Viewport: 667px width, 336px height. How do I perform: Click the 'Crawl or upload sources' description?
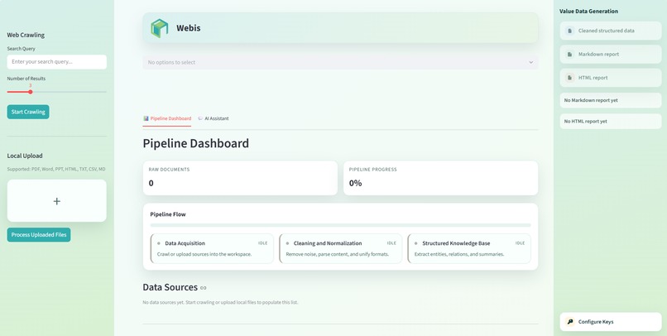[x=204, y=254]
